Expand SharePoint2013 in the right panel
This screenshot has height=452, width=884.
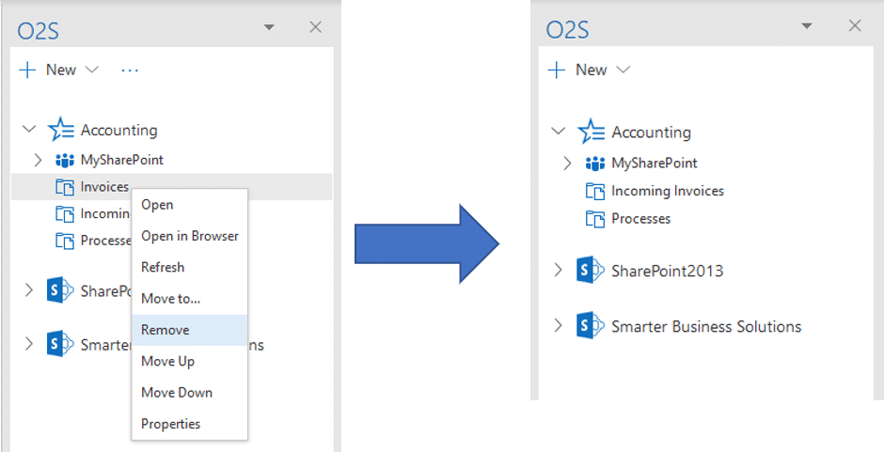point(558,271)
